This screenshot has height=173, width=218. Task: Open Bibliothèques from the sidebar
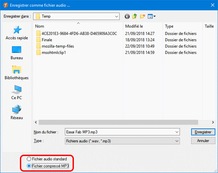click(x=17, y=72)
